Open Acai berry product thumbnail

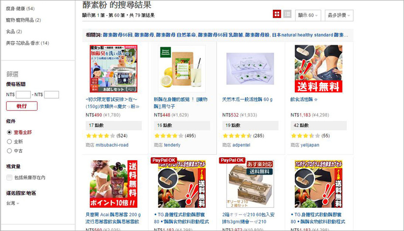pos(113,184)
